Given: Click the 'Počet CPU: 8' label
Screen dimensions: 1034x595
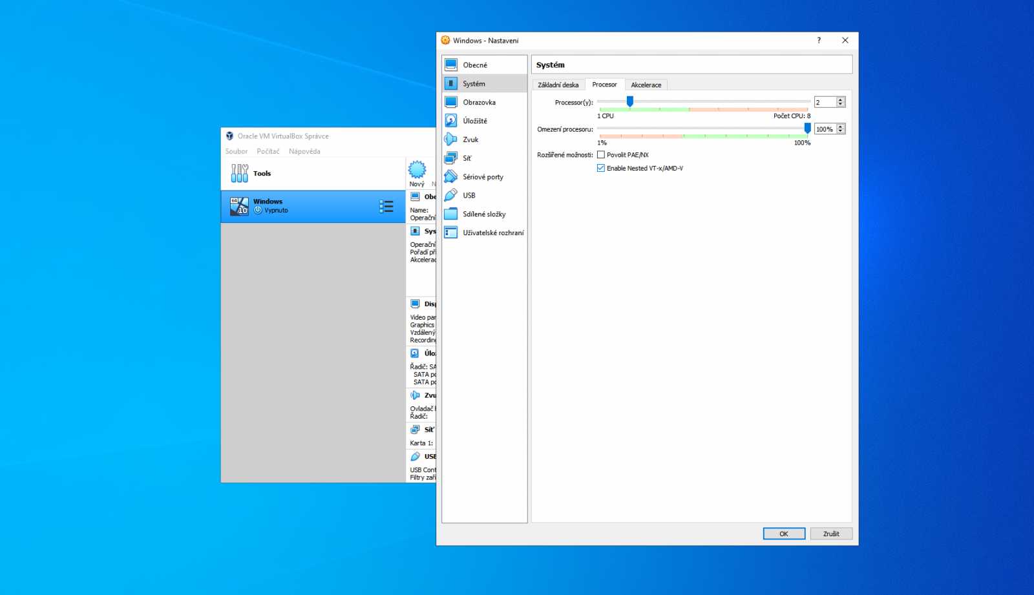Looking at the screenshot, I should (x=792, y=116).
